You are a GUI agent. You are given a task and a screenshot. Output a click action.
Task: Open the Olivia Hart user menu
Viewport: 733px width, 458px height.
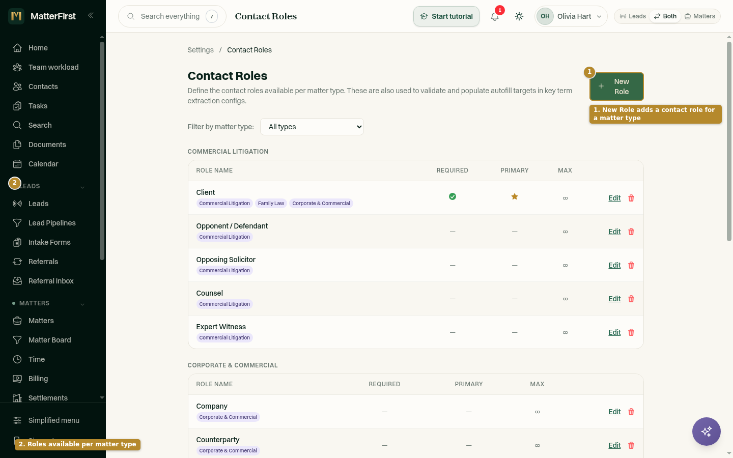click(x=571, y=16)
